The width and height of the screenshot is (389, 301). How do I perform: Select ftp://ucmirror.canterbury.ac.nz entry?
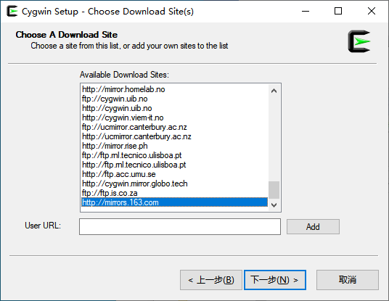pos(175,127)
